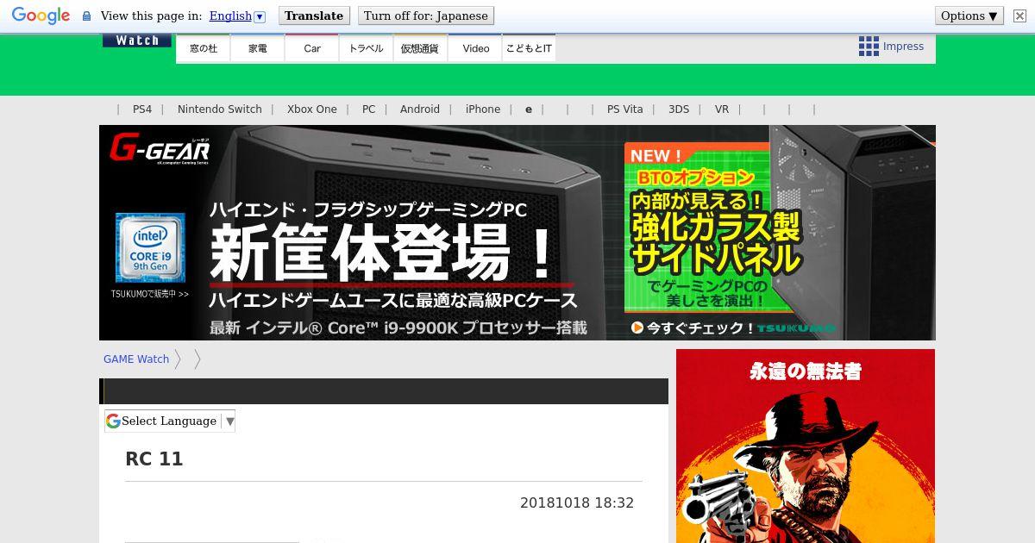The height and width of the screenshot is (543, 1035).
Task: Go to VR category
Action: click(722, 109)
